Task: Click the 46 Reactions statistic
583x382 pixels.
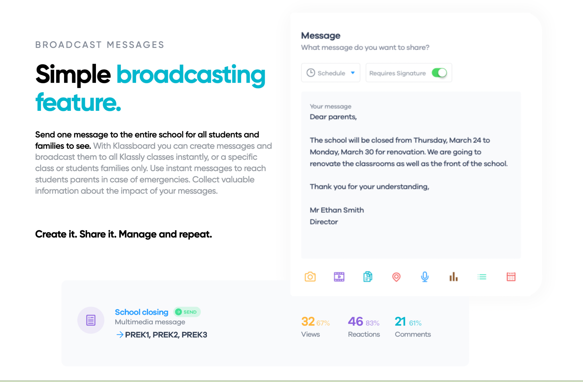Action: (x=355, y=322)
